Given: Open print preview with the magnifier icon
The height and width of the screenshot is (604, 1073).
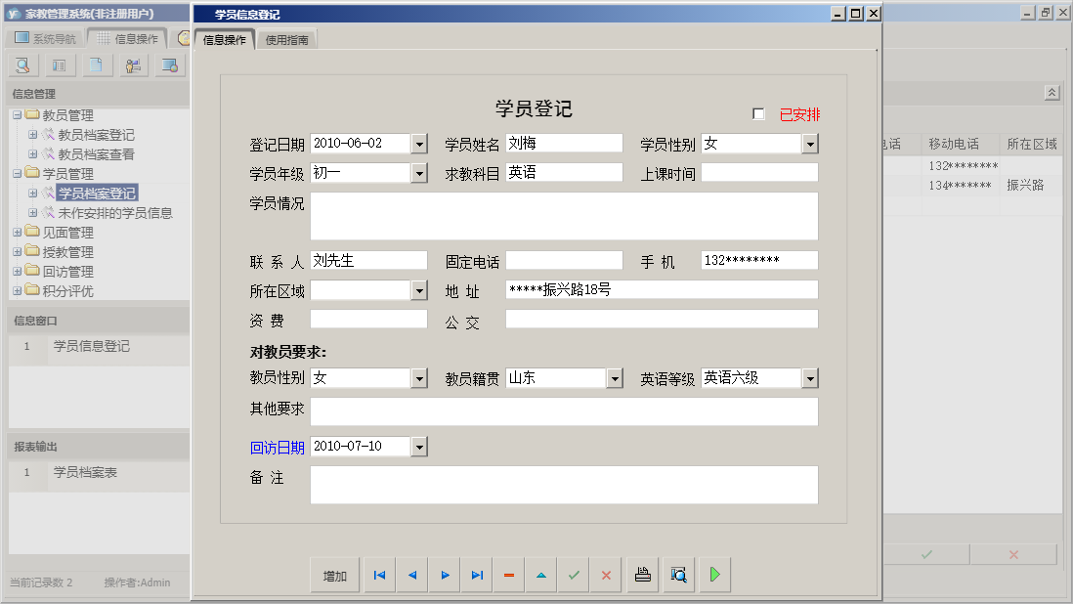Looking at the screenshot, I should click(678, 575).
